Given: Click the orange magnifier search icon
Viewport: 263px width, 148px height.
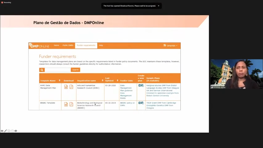Looking at the screenshot, I should (42, 70).
